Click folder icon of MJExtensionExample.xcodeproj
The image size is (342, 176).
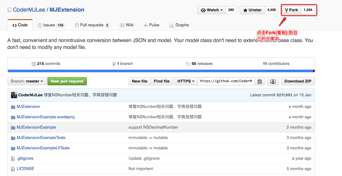[13, 117]
